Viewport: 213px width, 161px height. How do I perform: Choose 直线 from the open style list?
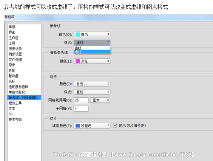click(92, 48)
